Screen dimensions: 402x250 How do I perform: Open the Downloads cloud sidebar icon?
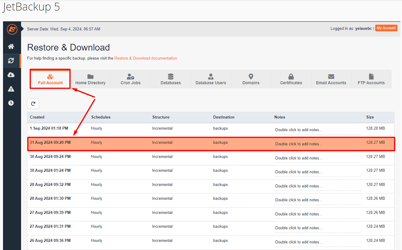click(11, 75)
